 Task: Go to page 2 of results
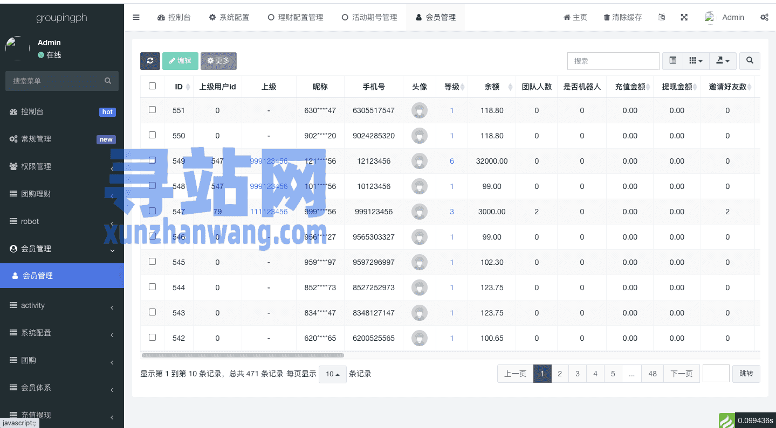click(560, 374)
